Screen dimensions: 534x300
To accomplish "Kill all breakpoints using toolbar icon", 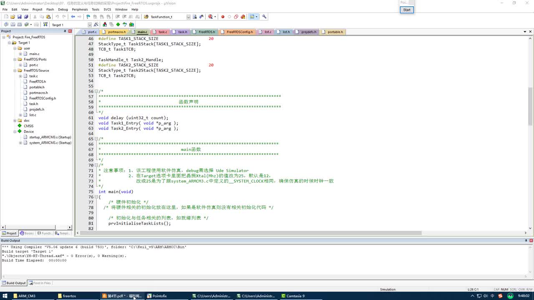I will tap(243, 17).
